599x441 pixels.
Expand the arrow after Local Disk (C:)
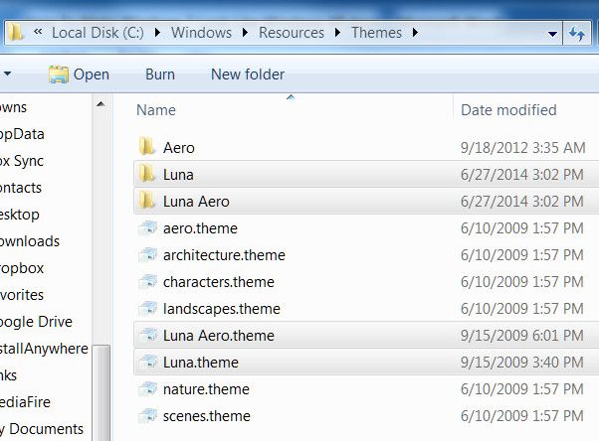coord(157,33)
